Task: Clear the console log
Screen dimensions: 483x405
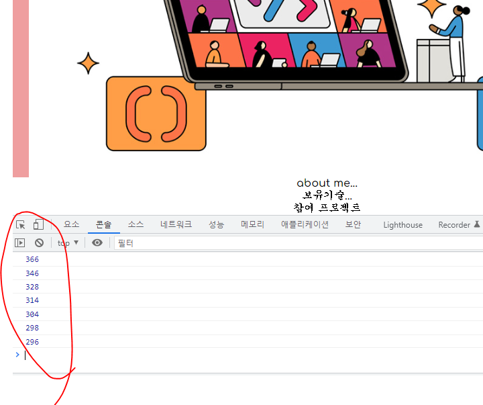Action: [39, 242]
